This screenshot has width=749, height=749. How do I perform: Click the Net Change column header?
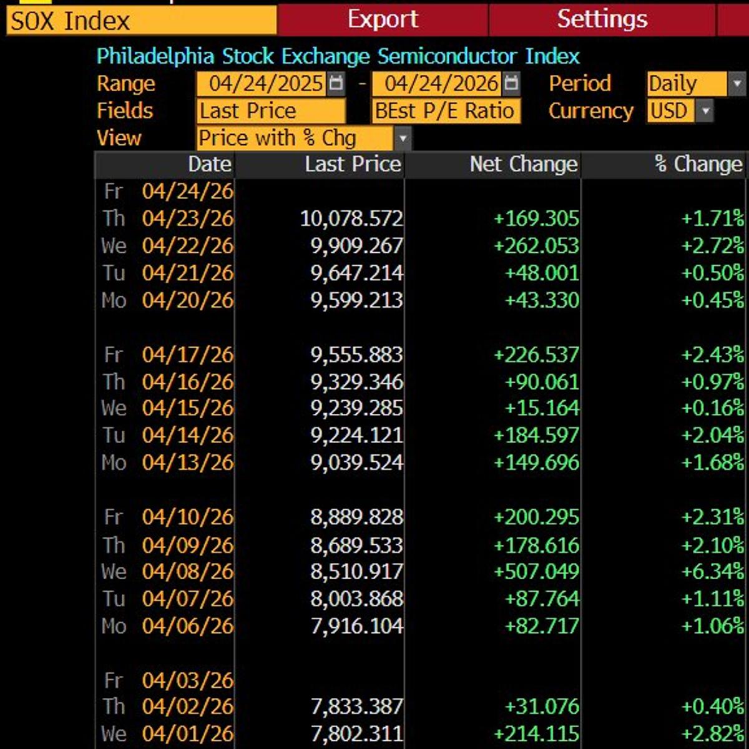coord(524,164)
